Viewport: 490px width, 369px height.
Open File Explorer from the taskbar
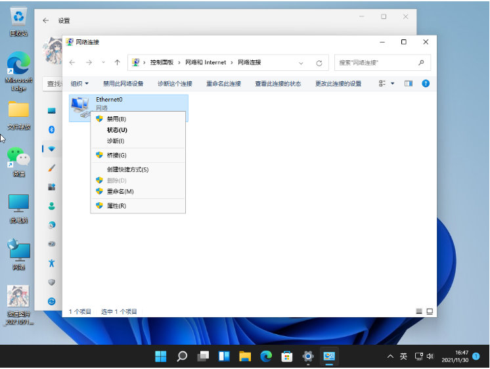point(245,356)
